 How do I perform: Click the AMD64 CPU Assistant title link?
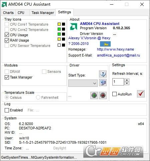100,24
